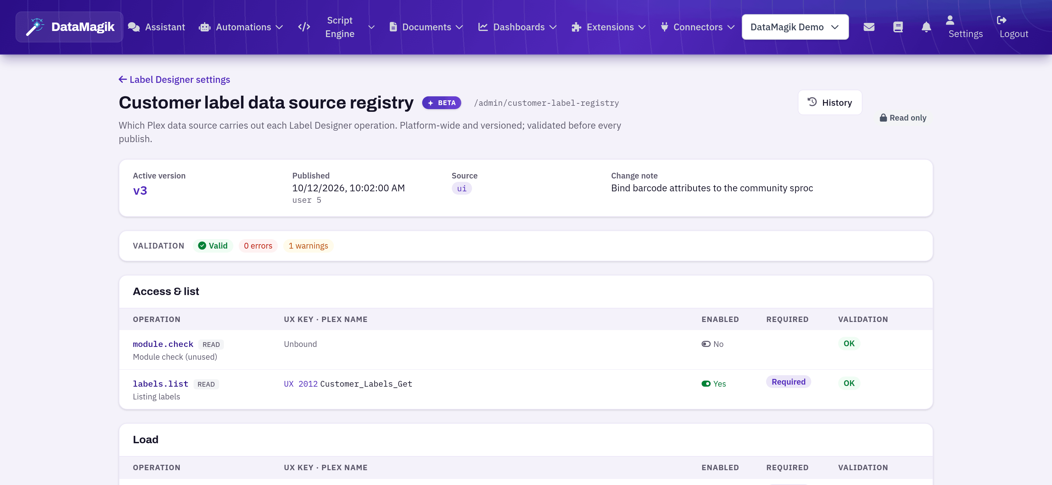Expand the Extensions menu chevron
This screenshot has height=485, width=1052.
click(642, 27)
